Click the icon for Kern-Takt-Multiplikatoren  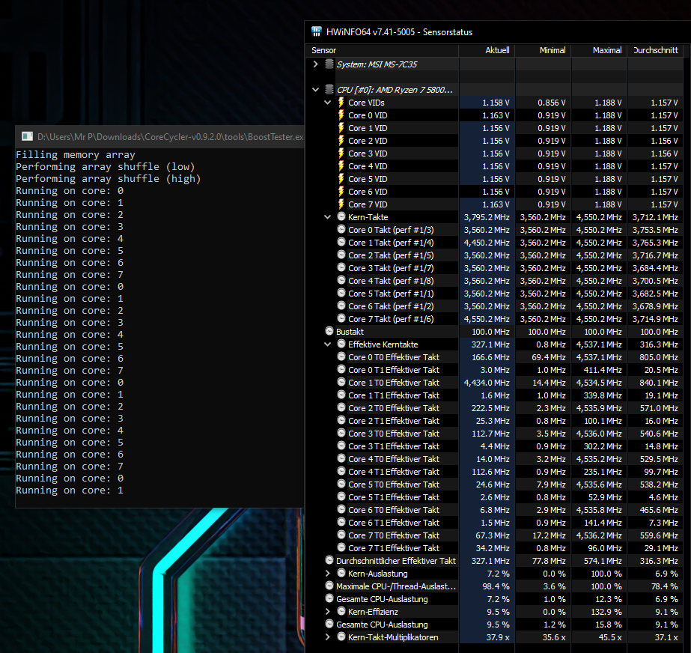341,637
